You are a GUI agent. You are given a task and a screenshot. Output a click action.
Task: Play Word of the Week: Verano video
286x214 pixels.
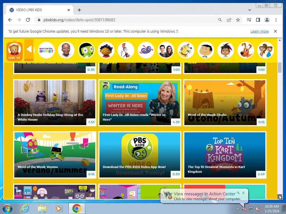pyautogui.click(x=55, y=155)
